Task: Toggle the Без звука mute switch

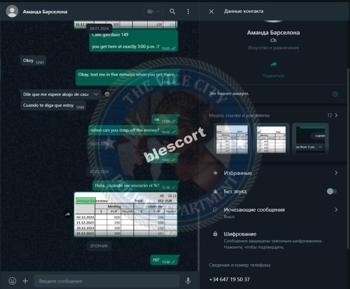Action: [x=332, y=192]
